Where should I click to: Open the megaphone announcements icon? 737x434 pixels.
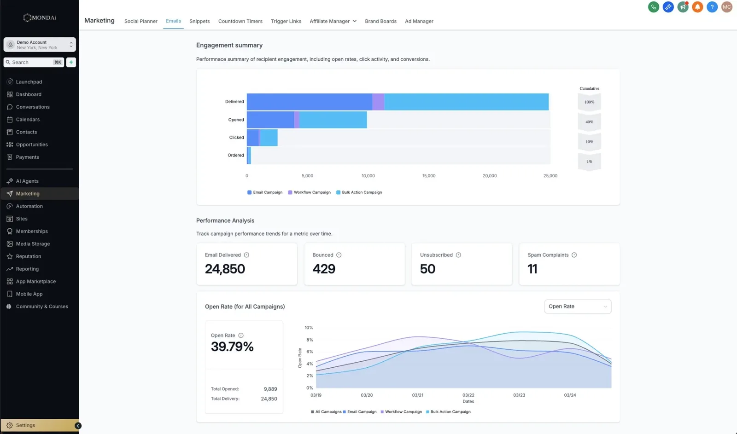(683, 7)
